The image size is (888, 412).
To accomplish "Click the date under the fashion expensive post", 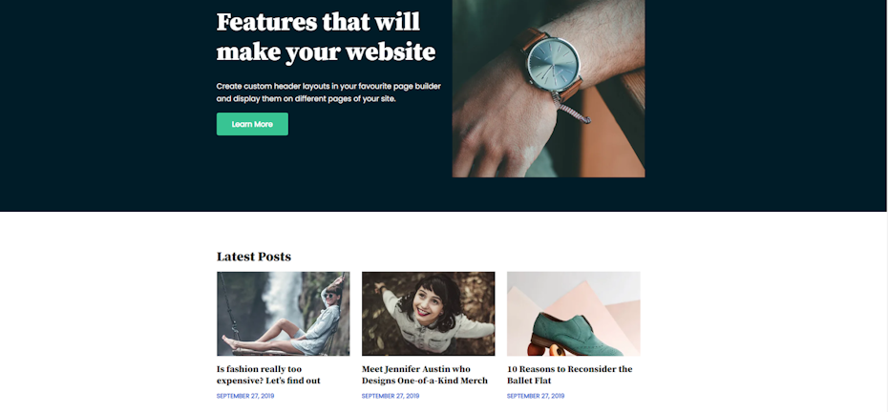I will click(245, 396).
